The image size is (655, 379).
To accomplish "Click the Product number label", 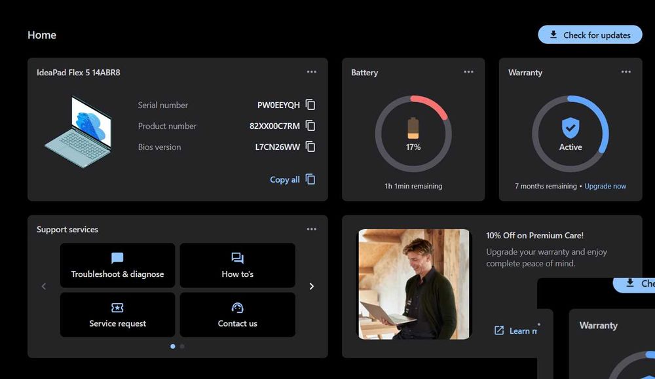I will pos(167,126).
